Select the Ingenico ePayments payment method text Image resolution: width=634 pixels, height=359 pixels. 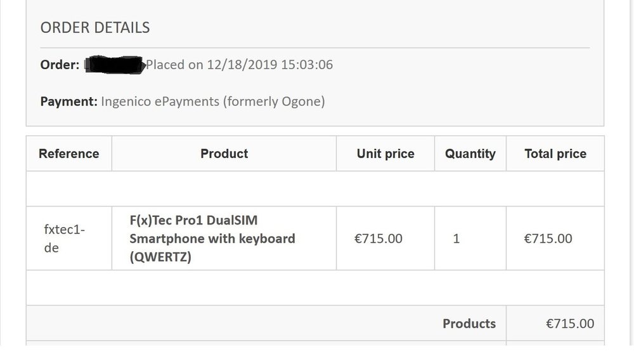click(x=160, y=101)
